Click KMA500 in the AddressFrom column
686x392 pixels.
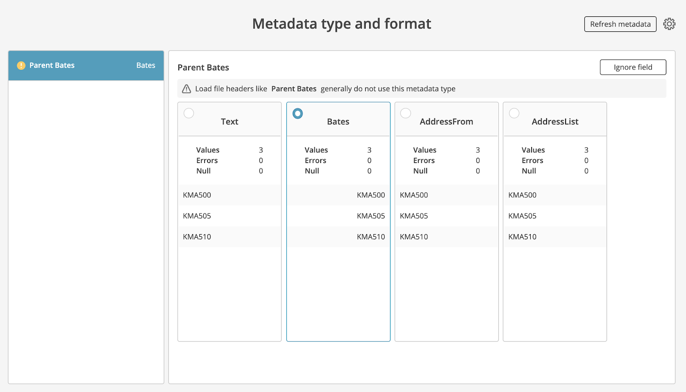pyautogui.click(x=414, y=195)
